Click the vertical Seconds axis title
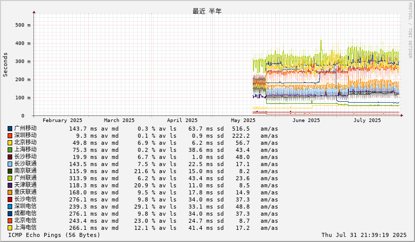The image size is (415, 242). (x=5, y=65)
